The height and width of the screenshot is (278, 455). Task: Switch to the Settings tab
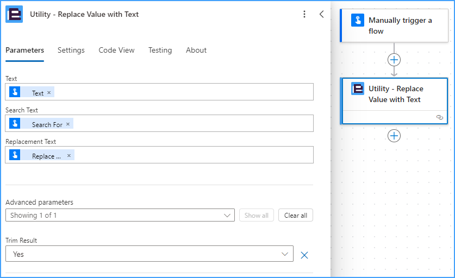(71, 50)
